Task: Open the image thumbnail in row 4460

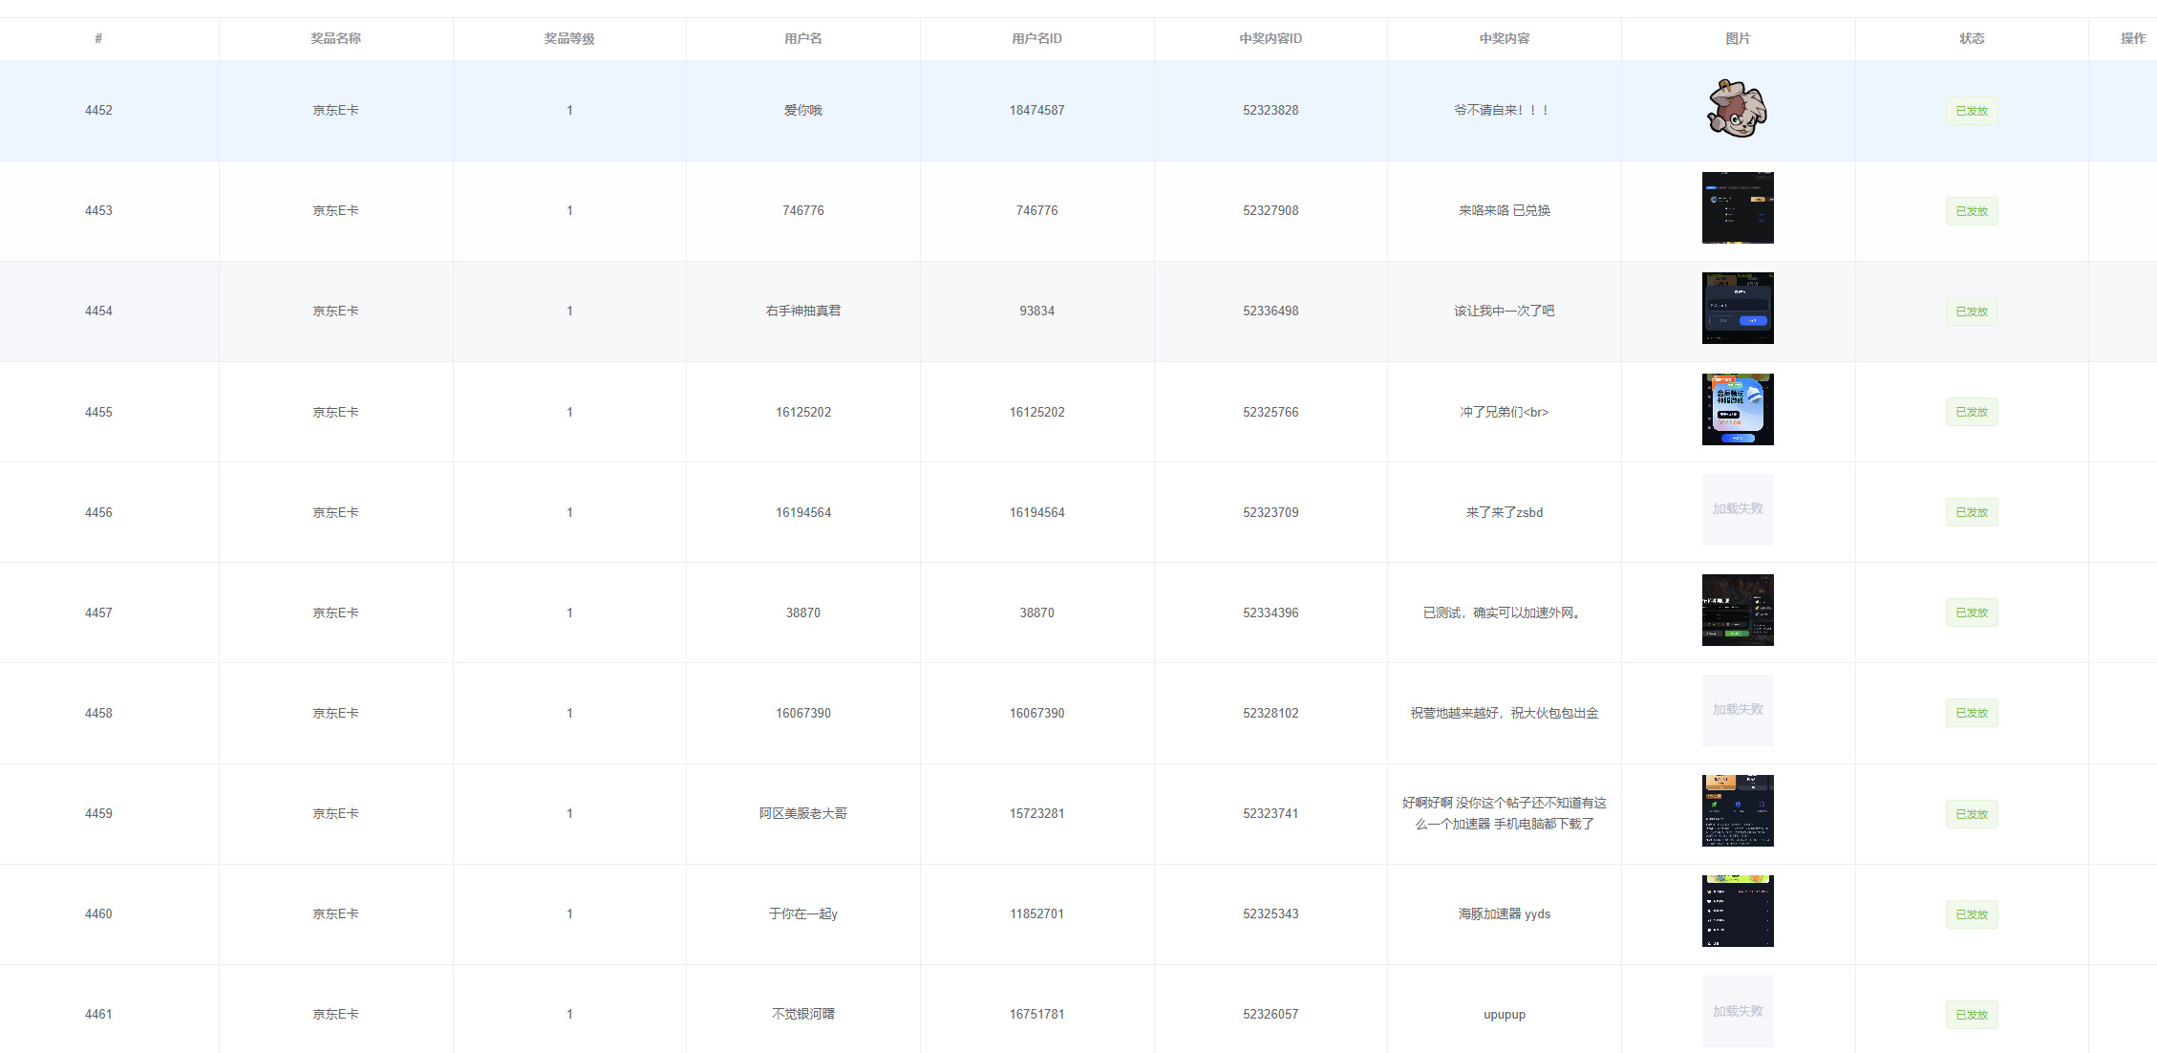Action: click(x=1738, y=911)
